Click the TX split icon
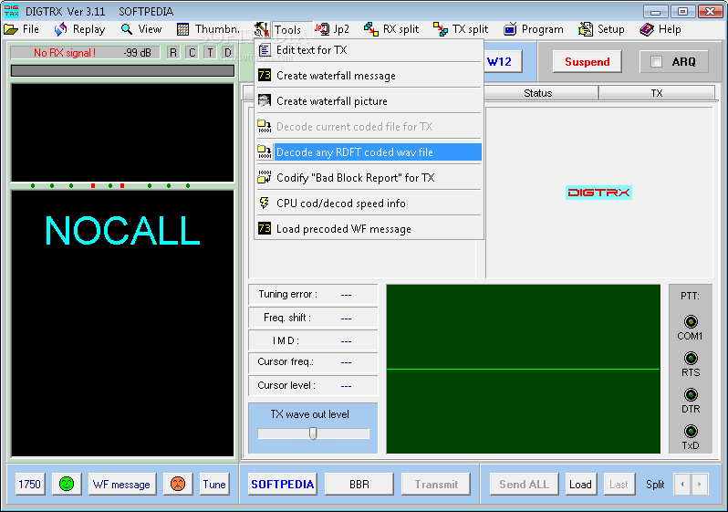Viewport: 728px width, 512px height. tap(440, 29)
